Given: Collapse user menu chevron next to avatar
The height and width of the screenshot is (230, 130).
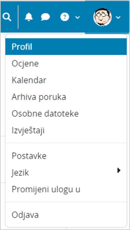Looking at the screenshot, I should [x=118, y=17].
